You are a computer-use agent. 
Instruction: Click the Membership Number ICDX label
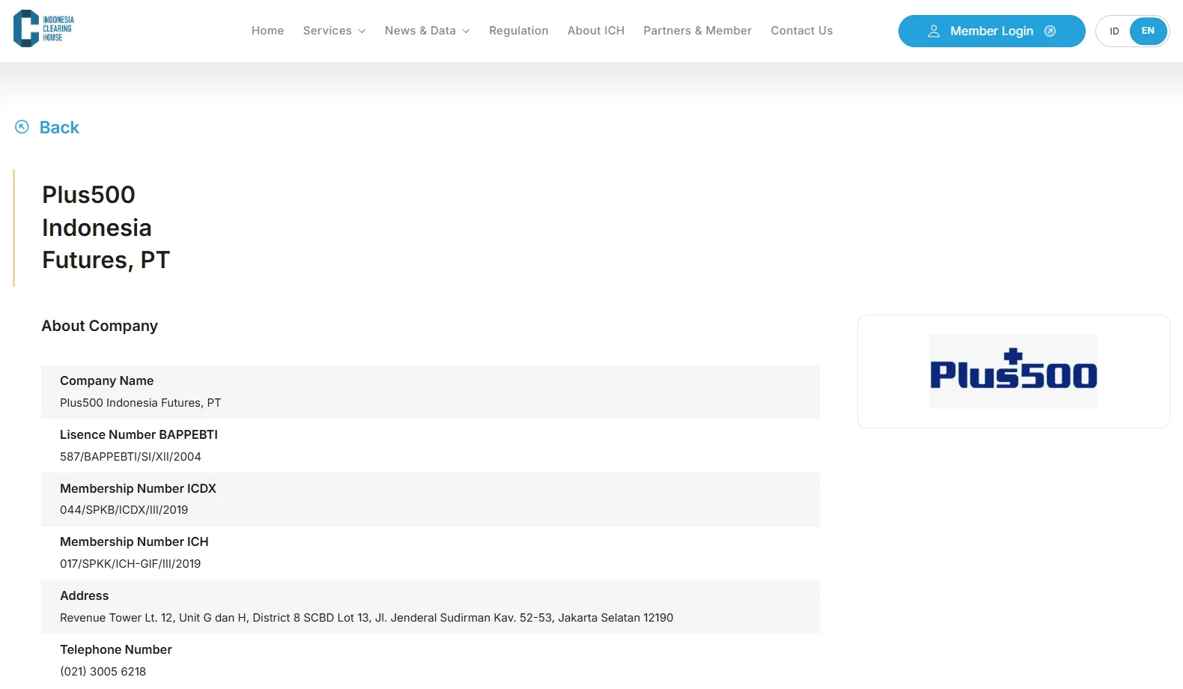tap(138, 488)
